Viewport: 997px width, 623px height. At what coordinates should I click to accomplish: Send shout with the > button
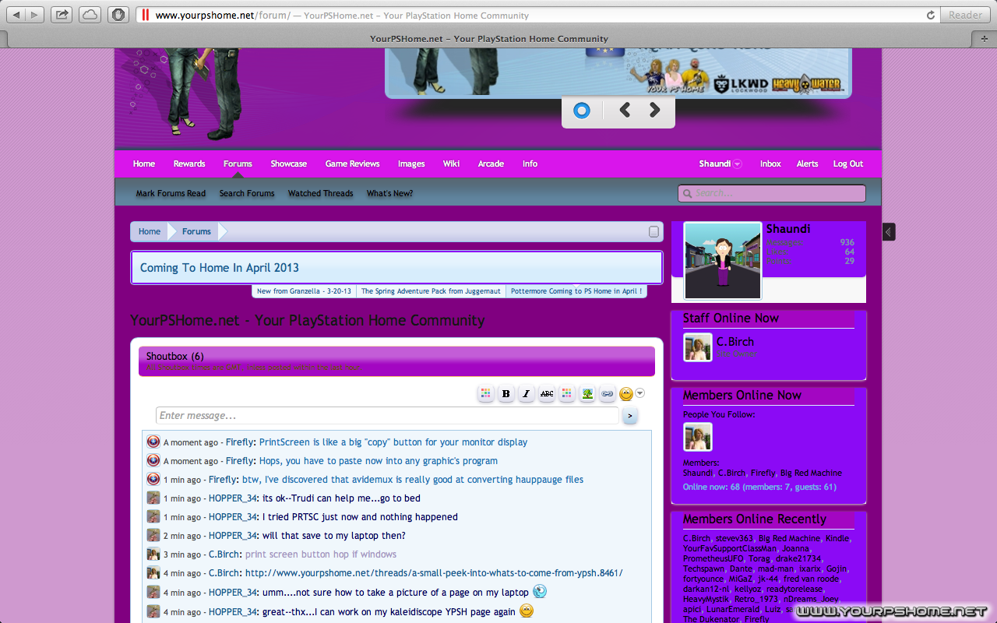pos(630,416)
